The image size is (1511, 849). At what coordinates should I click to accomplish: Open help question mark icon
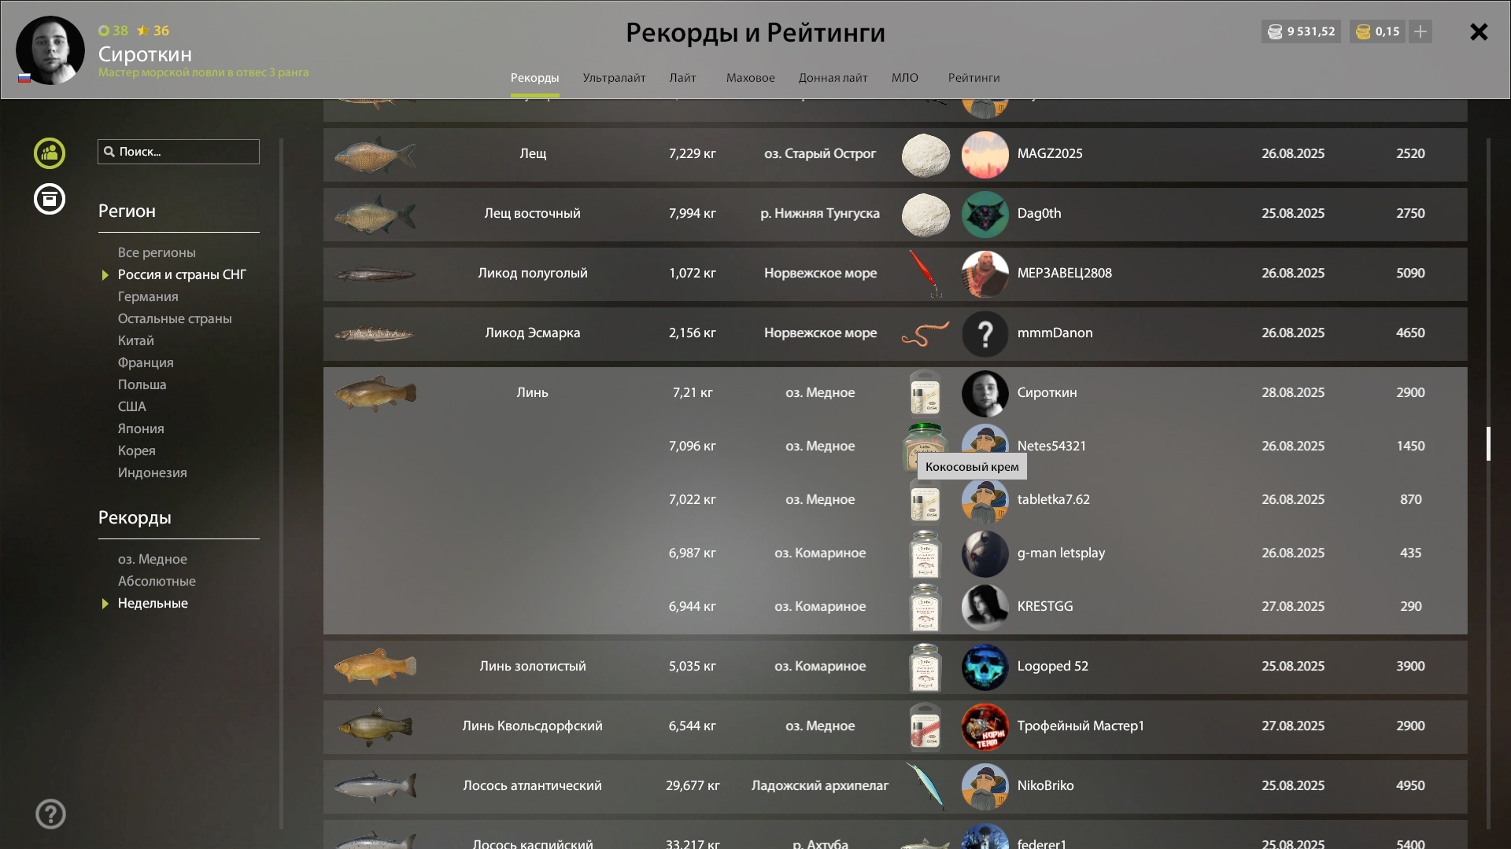point(50,814)
